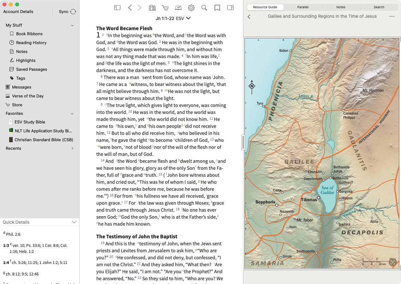
Task: Click 'Sepphoris' label on map
Action: coord(265,202)
